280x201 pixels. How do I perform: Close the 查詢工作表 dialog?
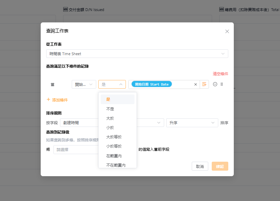tap(227, 31)
